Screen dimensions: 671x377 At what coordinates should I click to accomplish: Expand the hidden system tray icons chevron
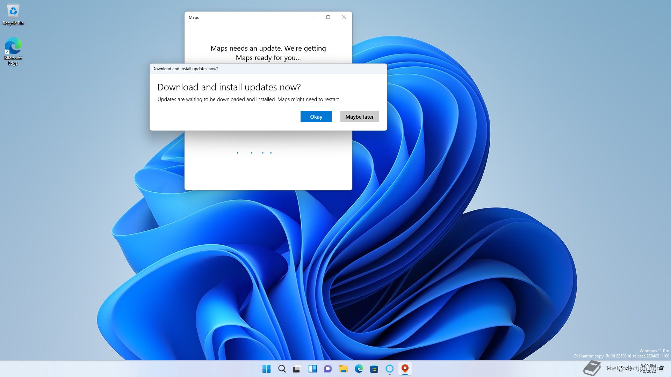click(x=609, y=368)
